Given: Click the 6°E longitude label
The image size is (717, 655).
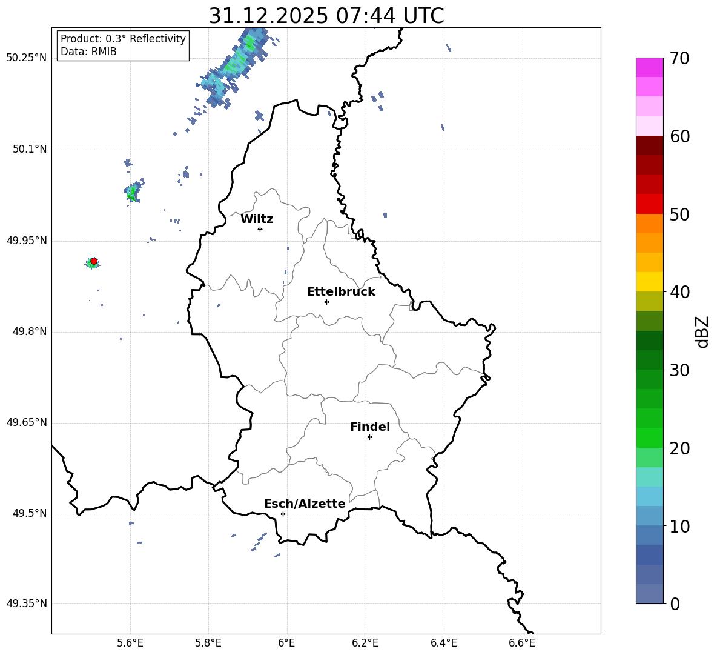Looking at the screenshot, I should (x=286, y=643).
